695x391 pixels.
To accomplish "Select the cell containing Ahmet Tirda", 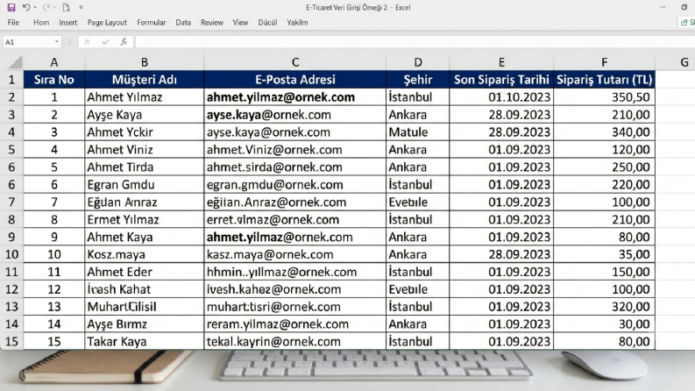I will click(x=145, y=167).
